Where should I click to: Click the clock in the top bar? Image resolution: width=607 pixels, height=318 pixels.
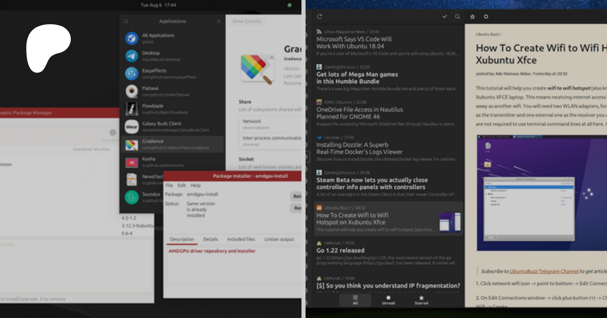click(x=158, y=5)
